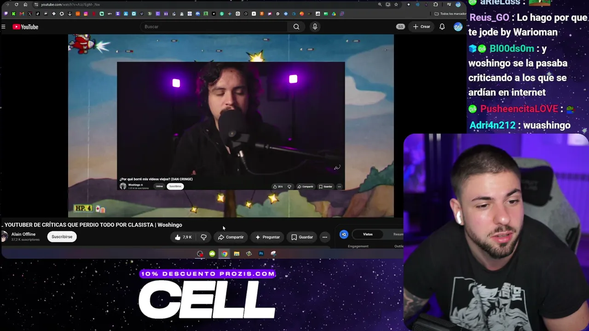Click the magnifier search button
The height and width of the screenshot is (331, 589).
(x=296, y=27)
